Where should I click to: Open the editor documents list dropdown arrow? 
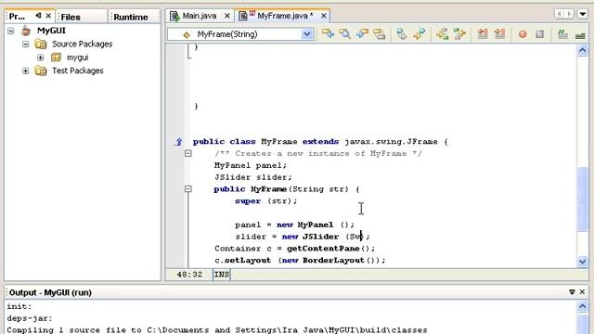(583, 15)
